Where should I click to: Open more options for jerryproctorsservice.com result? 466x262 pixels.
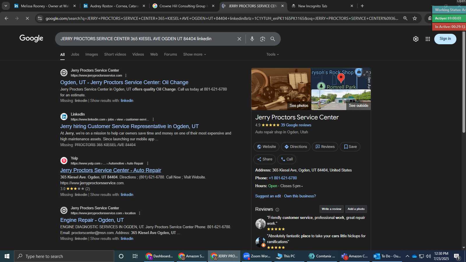click(x=126, y=75)
